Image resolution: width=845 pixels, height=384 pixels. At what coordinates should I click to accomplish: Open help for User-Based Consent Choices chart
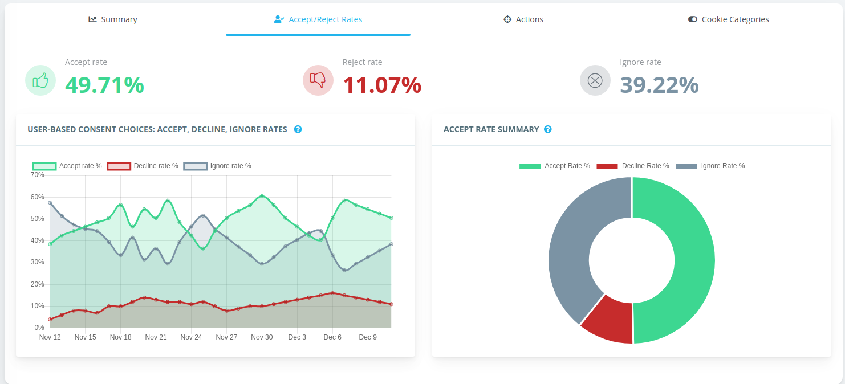298,129
